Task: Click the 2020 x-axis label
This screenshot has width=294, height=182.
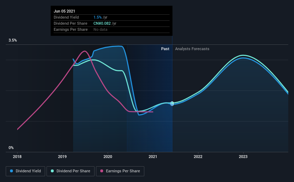Action: coord(108,157)
